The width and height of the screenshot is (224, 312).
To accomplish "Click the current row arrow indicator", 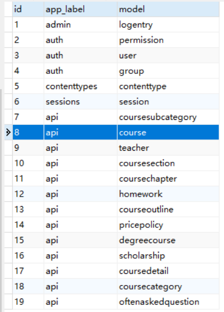I will [8, 132].
